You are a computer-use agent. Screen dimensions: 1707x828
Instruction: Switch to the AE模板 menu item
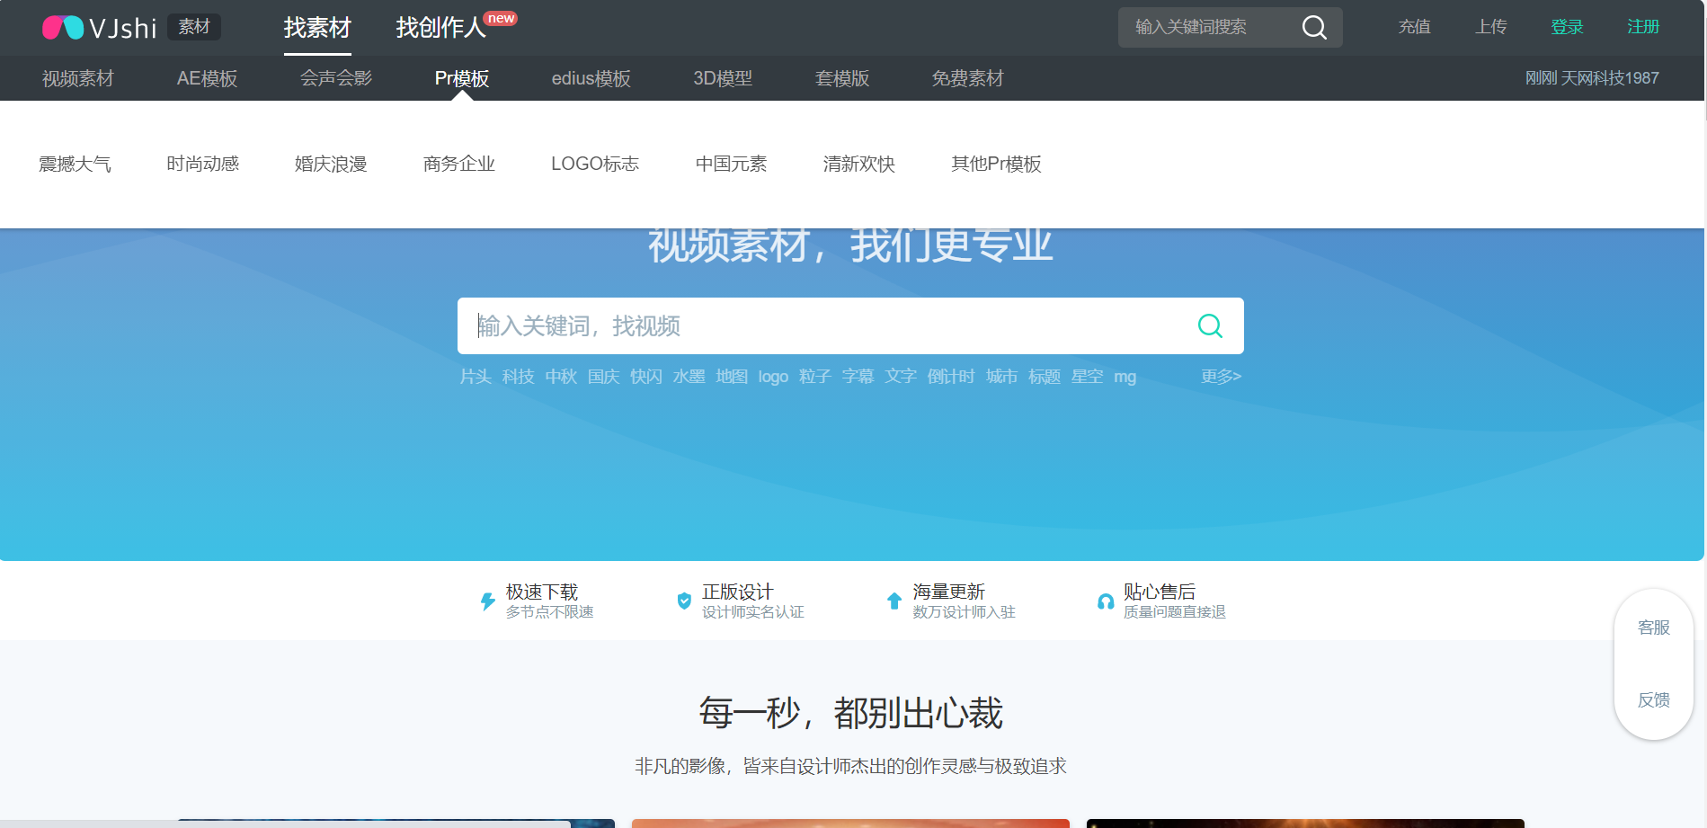click(207, 79)
